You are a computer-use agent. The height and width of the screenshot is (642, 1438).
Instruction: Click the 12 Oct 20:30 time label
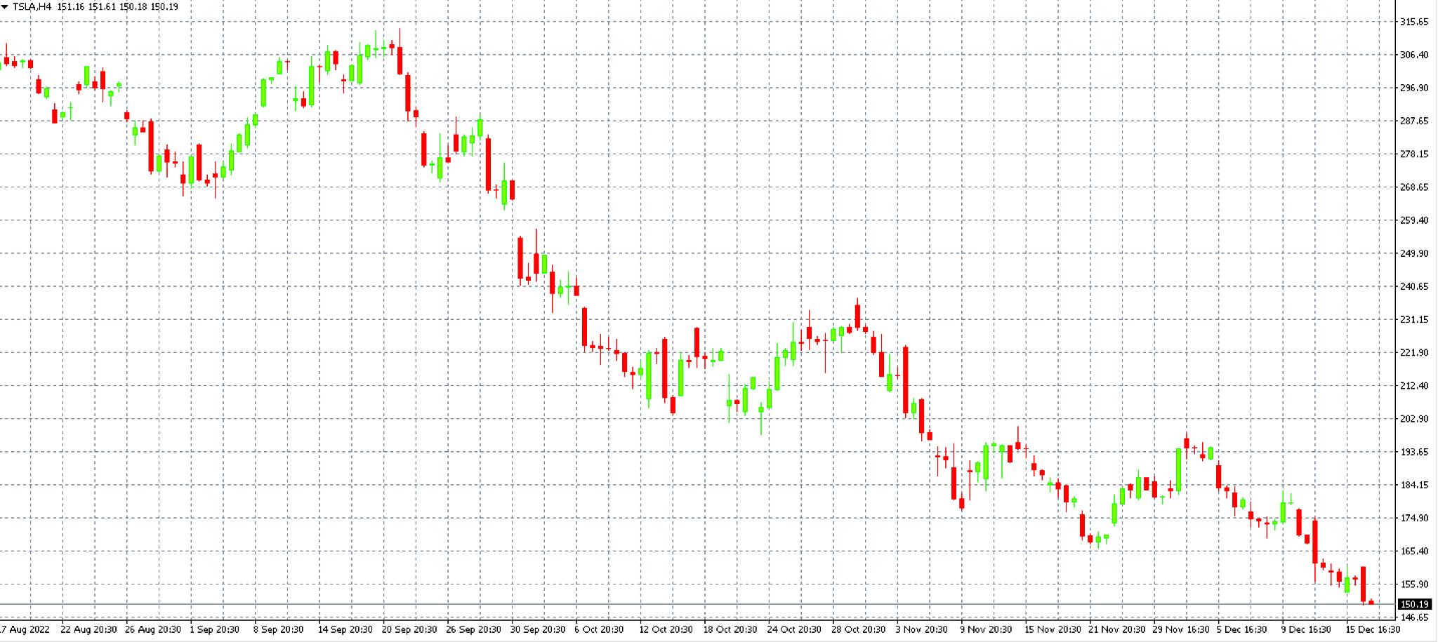coord(666,629)
